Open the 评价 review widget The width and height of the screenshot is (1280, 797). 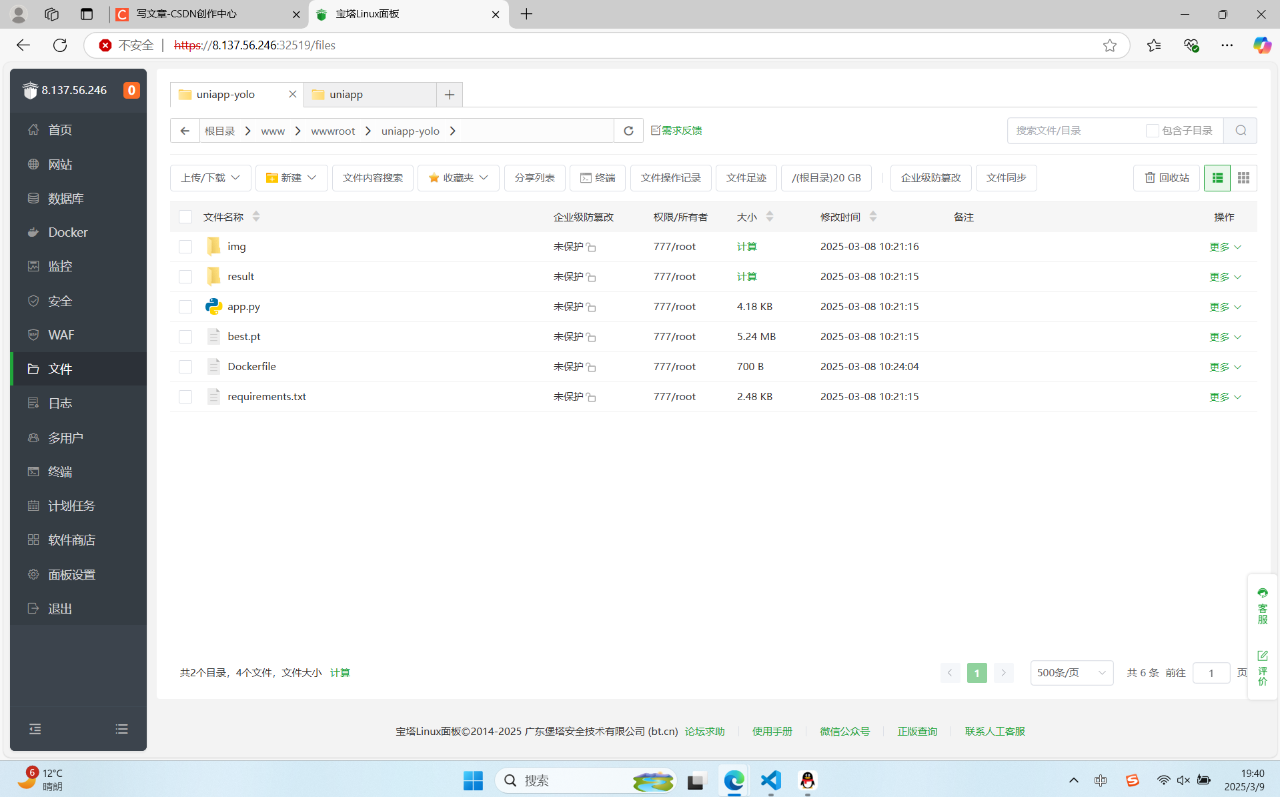[x=1263, y=668]
